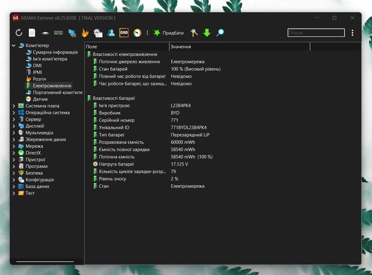This screenshot has width=372, height=275.
Task: Open the memory benchmark RAM icon
Action: pos(58,33)
